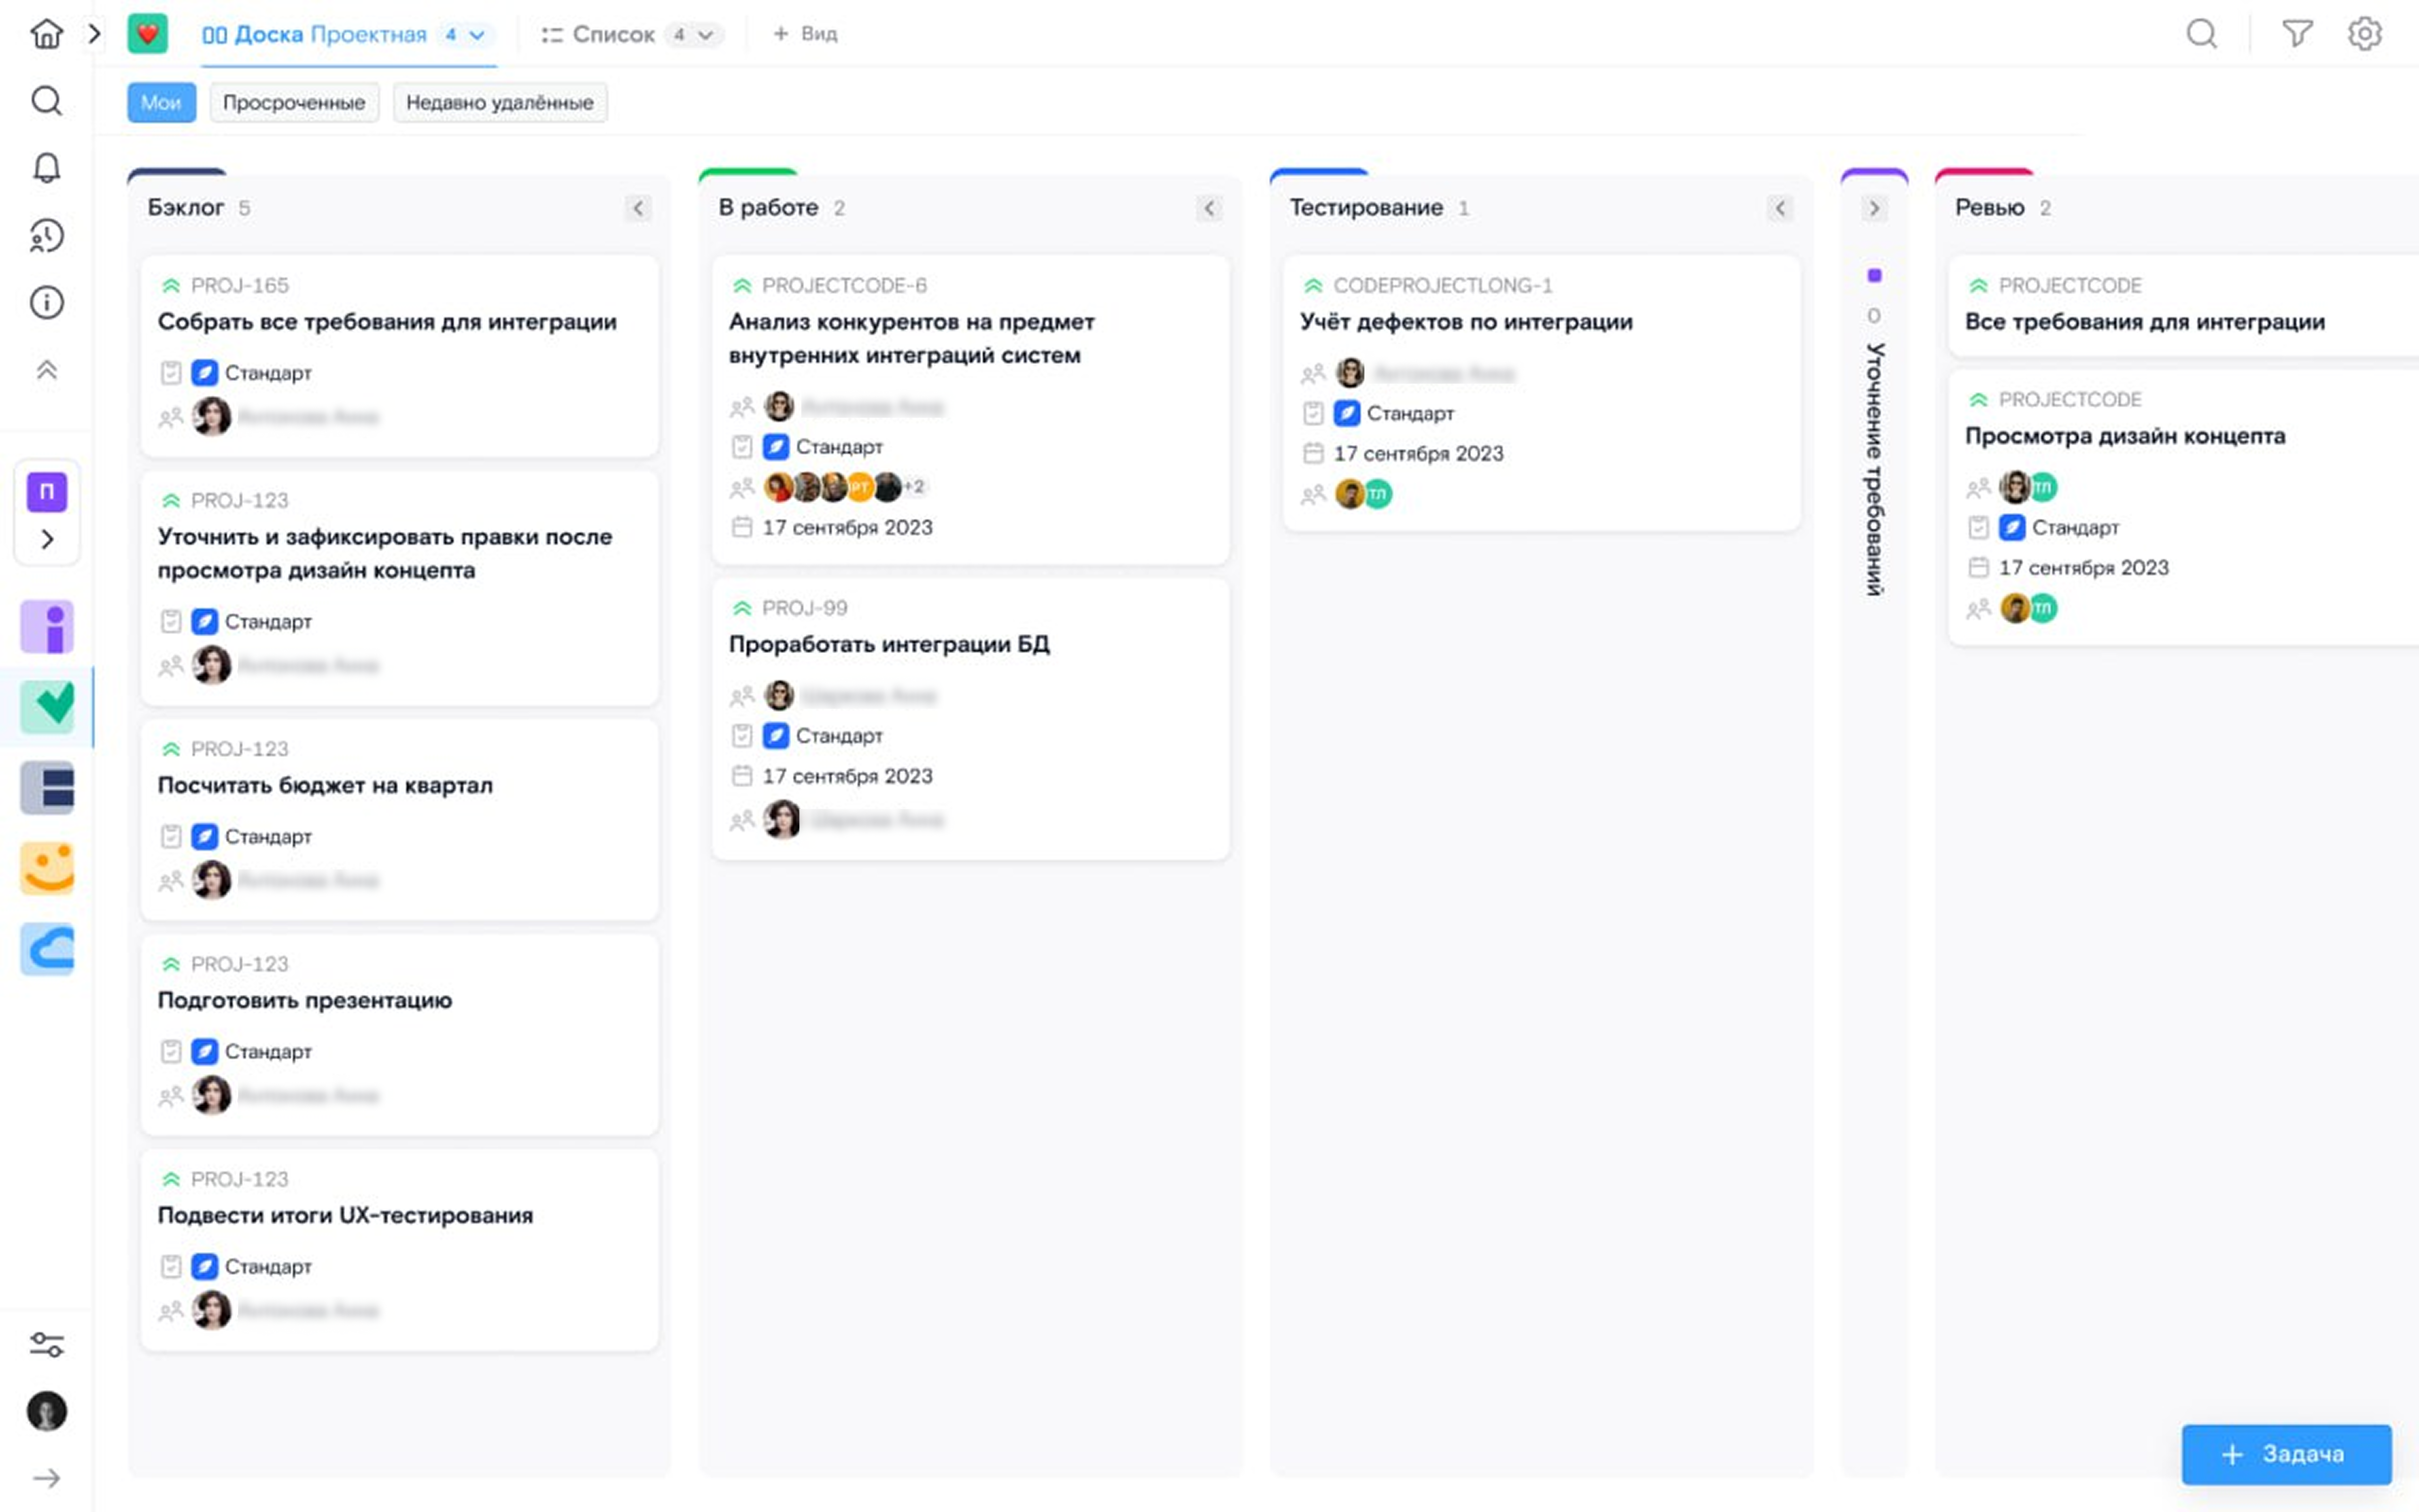This screenshot has width=2419, height=1512.
Task: Add a new view via "+ Вид"
Action: 805,34
